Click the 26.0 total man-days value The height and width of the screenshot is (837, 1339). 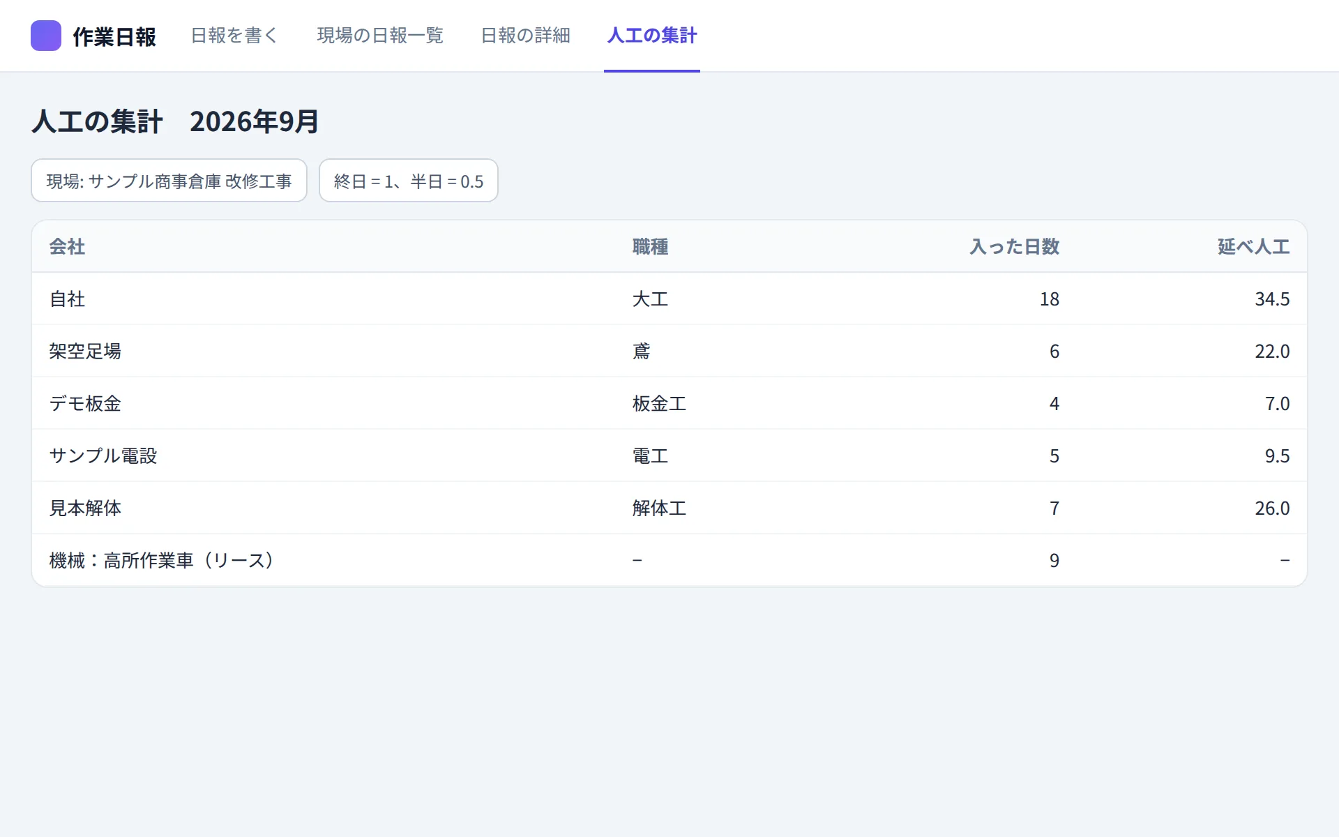click(x=1272, y=508)
